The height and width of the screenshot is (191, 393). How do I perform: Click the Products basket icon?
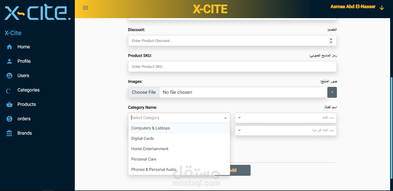click(9, 104)
